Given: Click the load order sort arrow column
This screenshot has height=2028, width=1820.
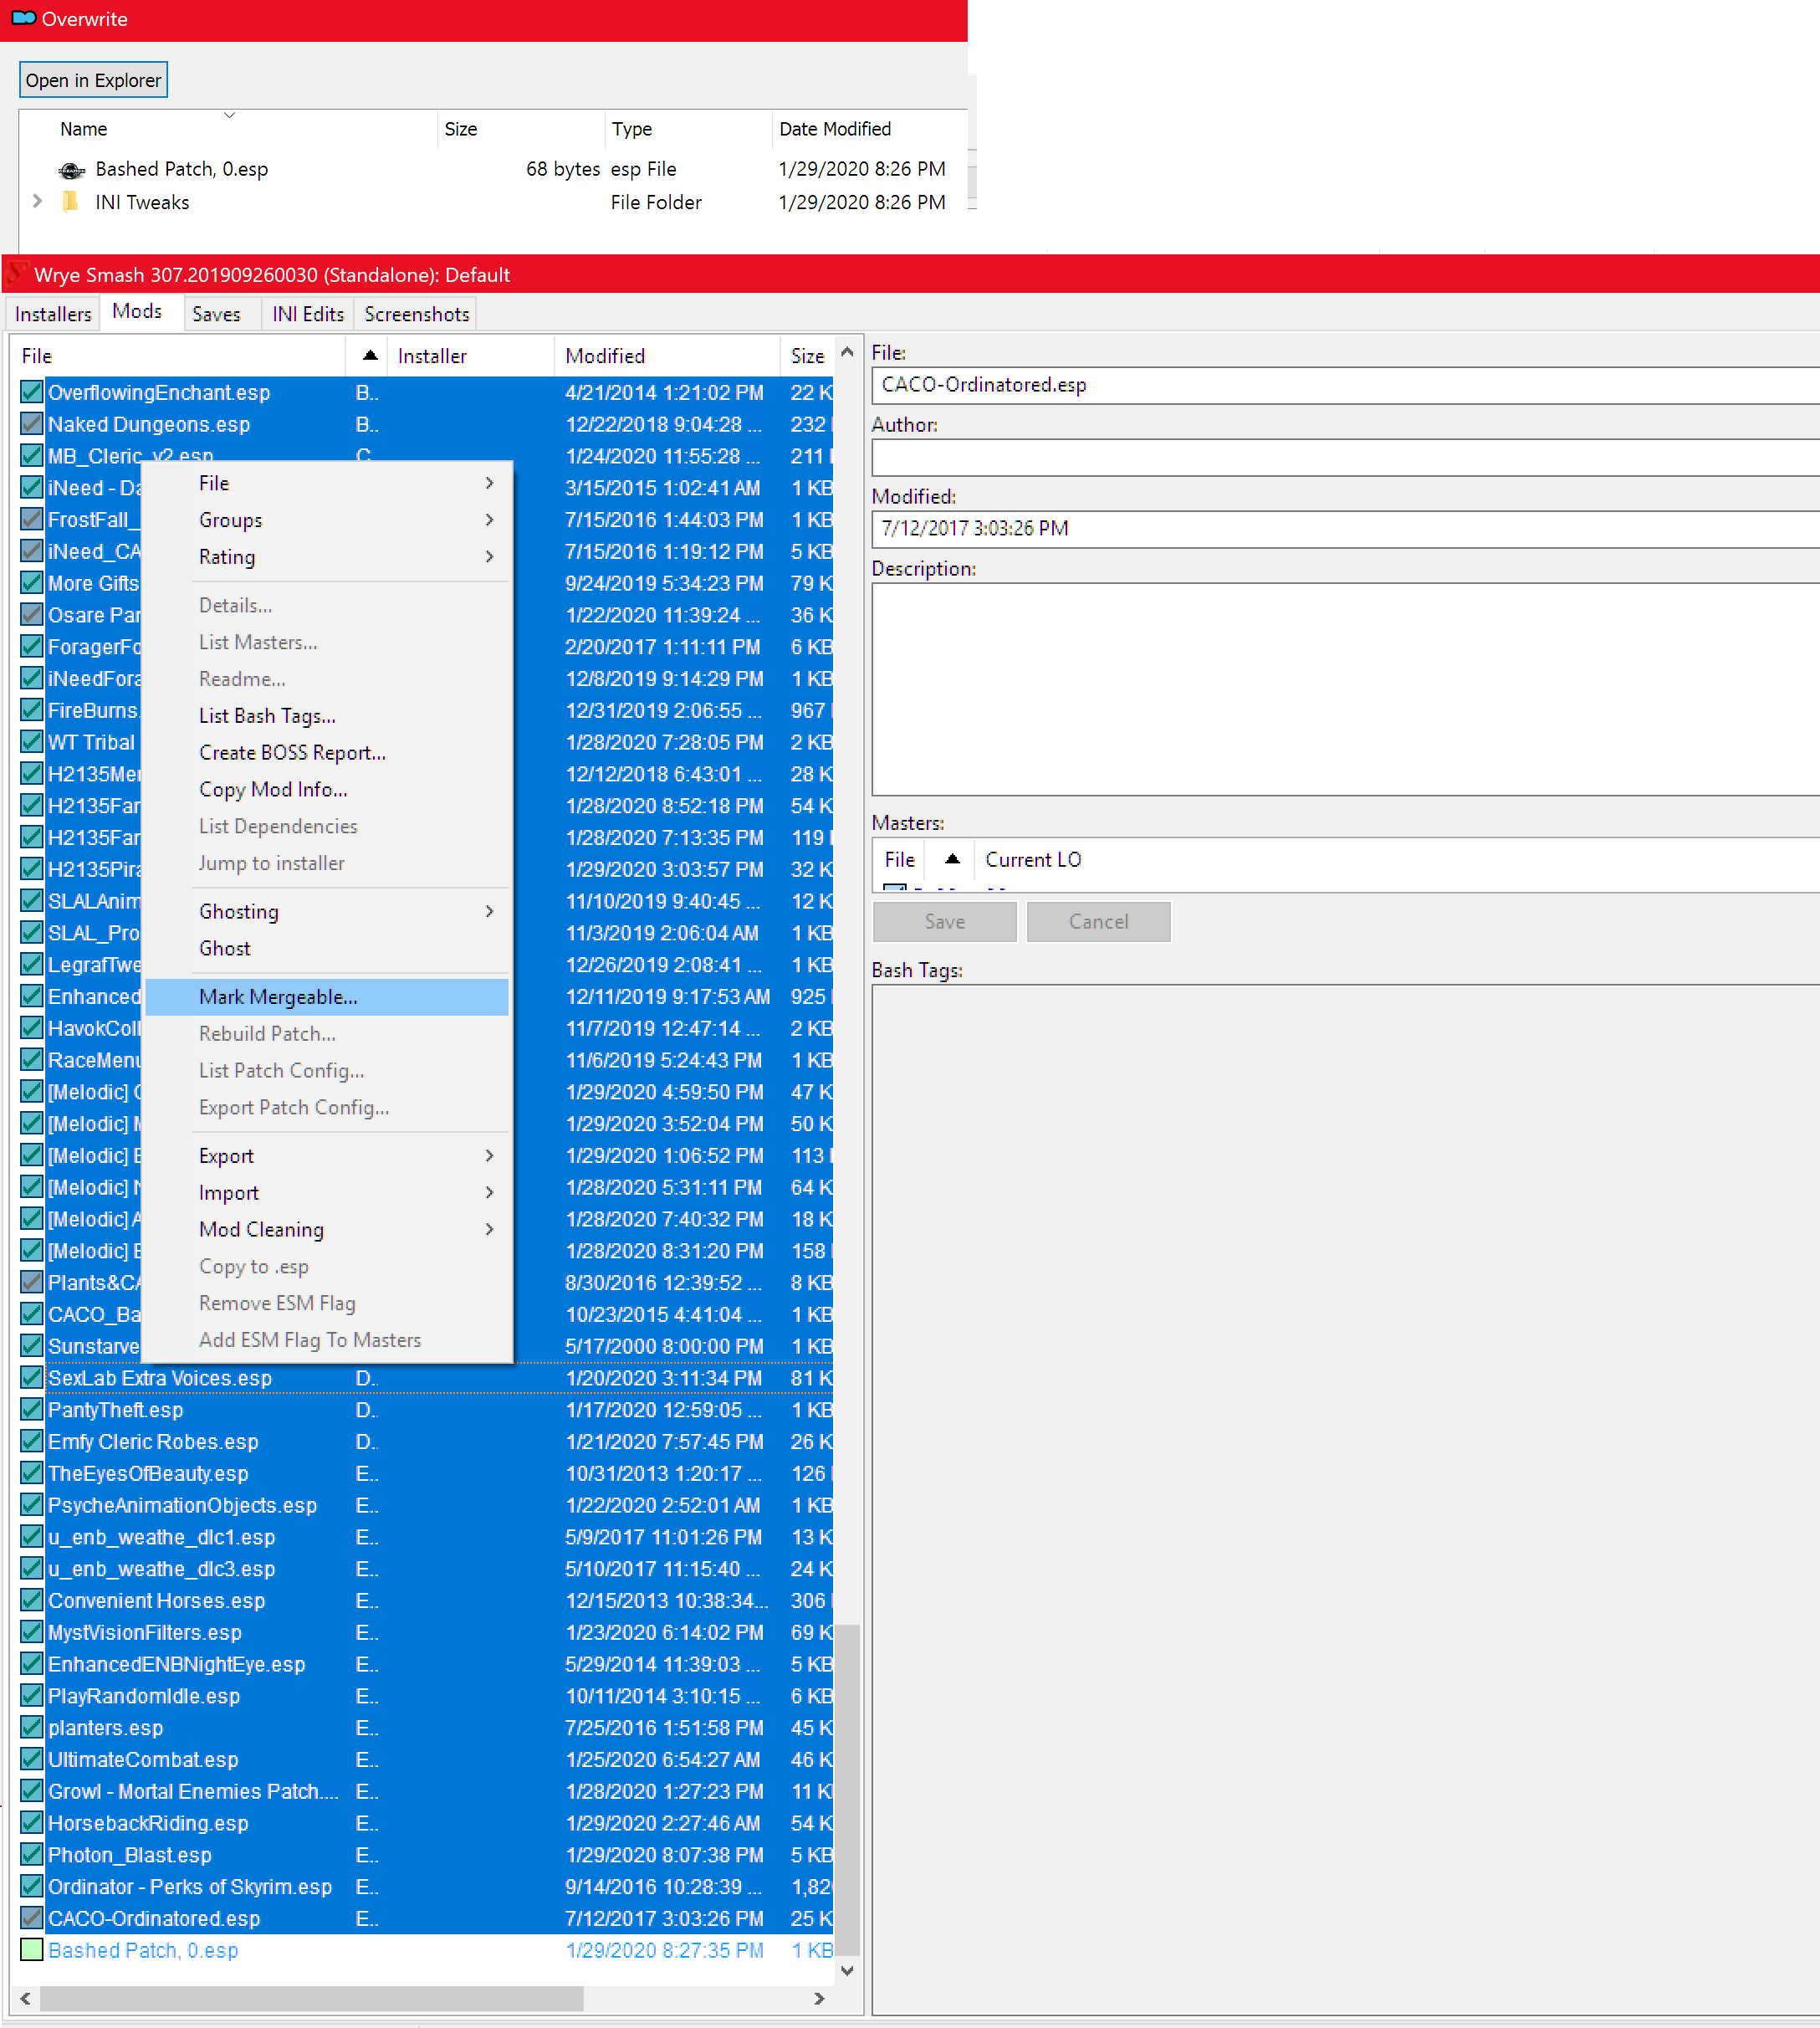Looking at the screenshot, I should coord(367,356).
